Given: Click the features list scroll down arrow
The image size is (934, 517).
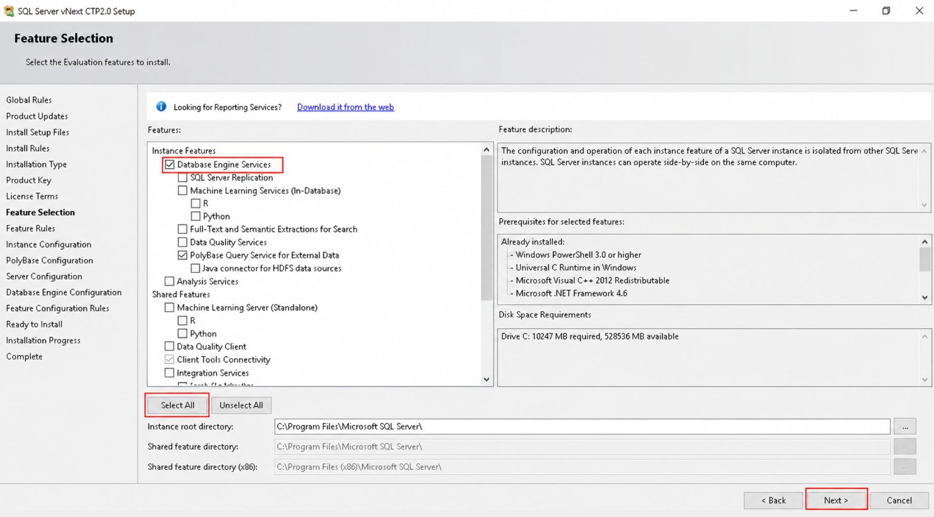Looking at the screenshot, I should [x=487, y=379].
